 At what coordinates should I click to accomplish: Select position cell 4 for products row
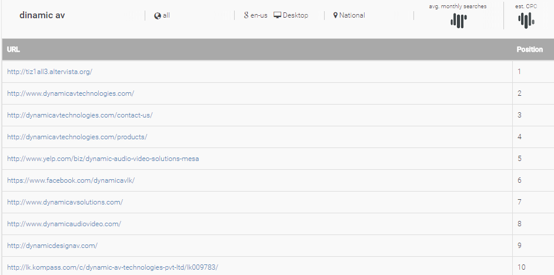tap(533, 137)
